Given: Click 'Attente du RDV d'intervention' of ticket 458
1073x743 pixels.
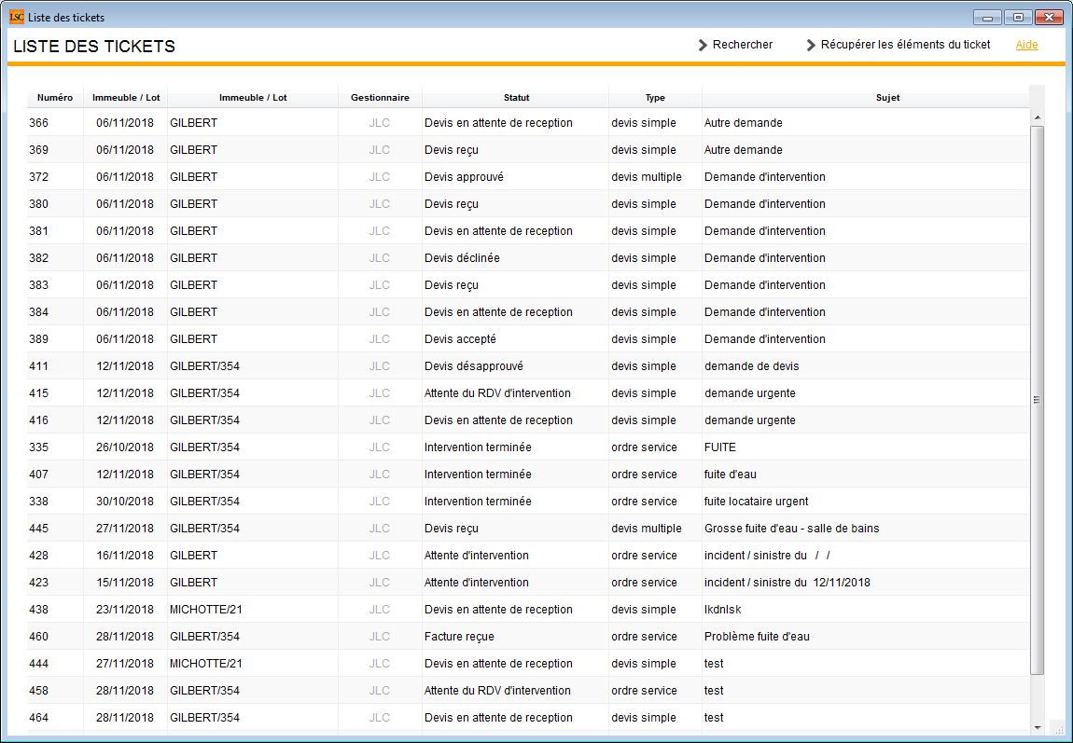Looking at the screenshot, I should (497, 691).
